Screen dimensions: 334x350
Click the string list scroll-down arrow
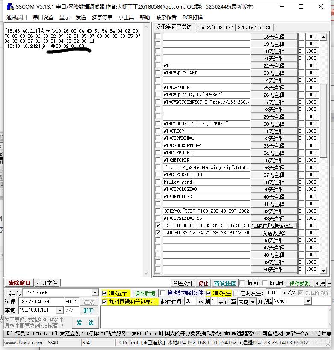click(323, 270)
